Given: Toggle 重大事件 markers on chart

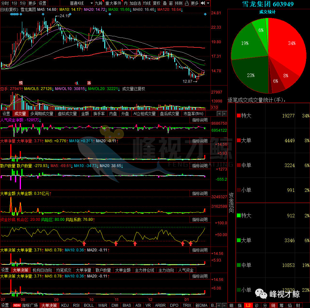Looking at the screenshot, I should pyautogui.click(x=114, y=3).
